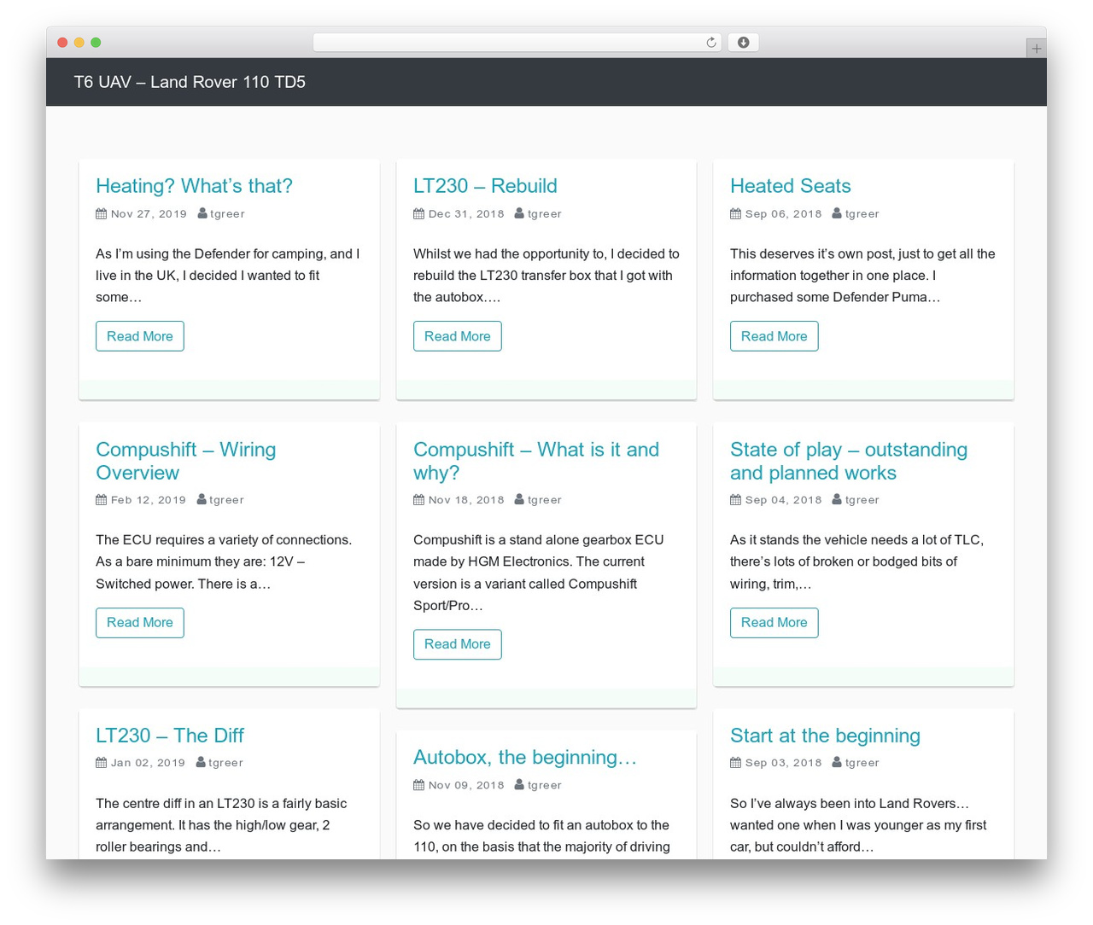Open the LT230 – The Diff post title
This screenshot has height=925, width=1093.
click(x=170, y=736)
